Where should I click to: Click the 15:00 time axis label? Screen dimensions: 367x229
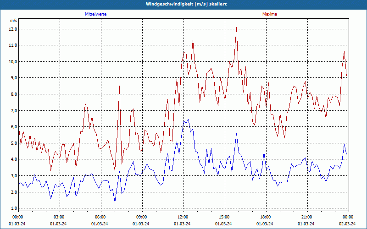225,217
